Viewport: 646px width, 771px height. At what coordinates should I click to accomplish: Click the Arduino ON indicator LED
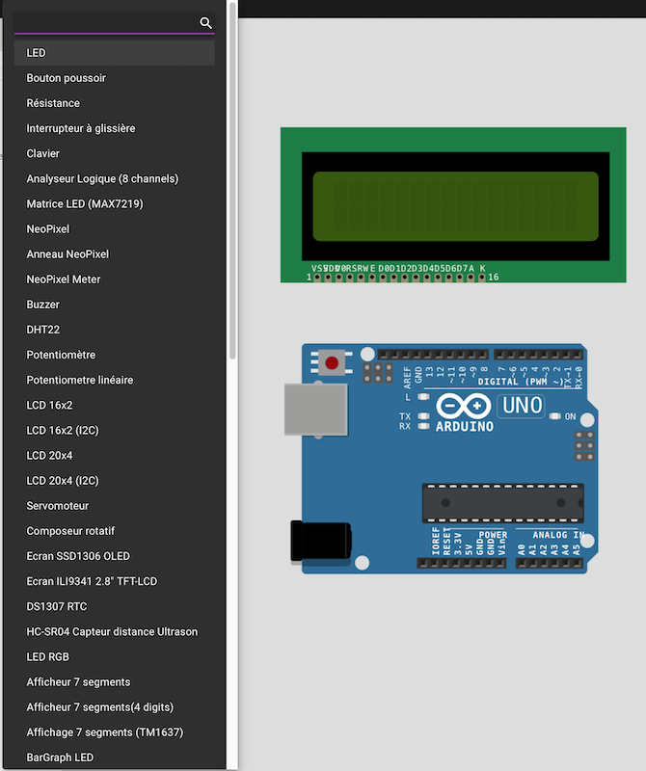[554, 416]
